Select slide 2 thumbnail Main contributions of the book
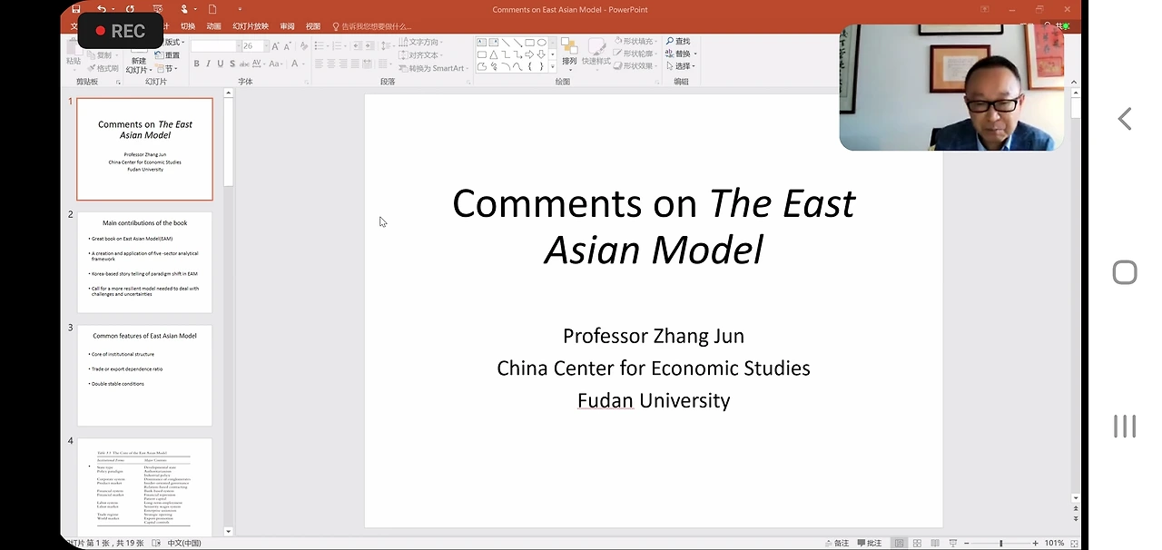 pyautogui.click(x=144, y=262)
